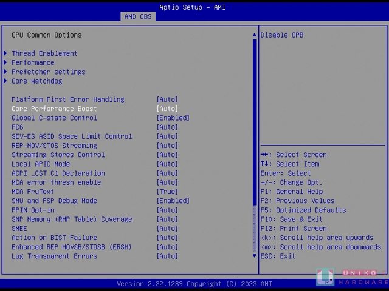Click the Uniko Hardware watermark logo
The height and width of the screenshot is (291, 389).
click(352, 276)
